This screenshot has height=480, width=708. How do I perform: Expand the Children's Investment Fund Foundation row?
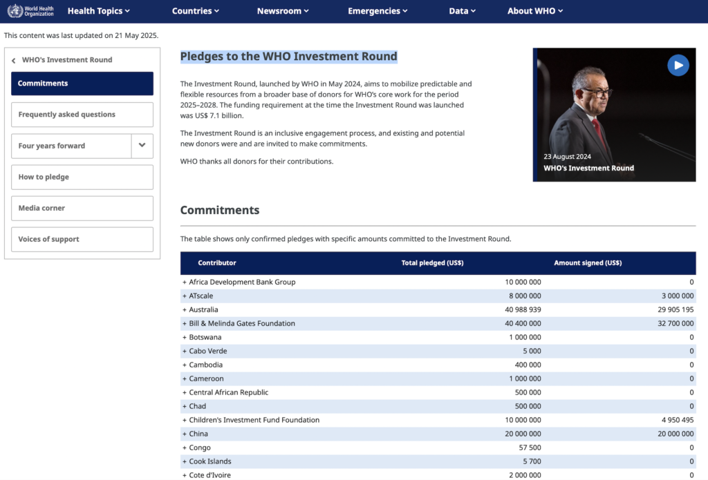184,420
